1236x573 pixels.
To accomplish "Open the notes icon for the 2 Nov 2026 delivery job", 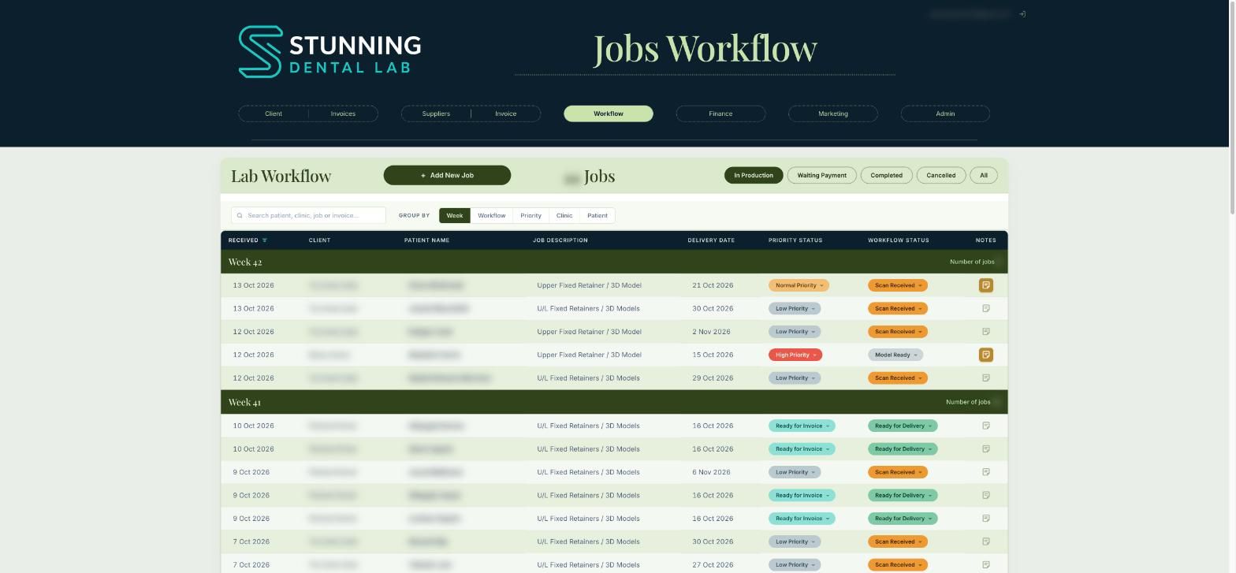I will (x=985, y=332).
